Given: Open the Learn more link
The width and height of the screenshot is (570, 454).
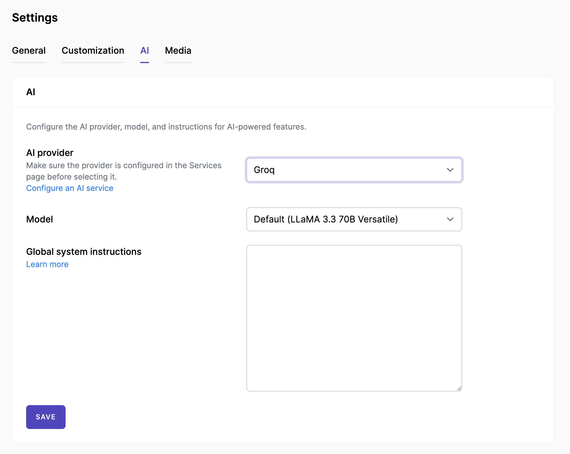Looking at the screenshot, I should tap(47, 264).
